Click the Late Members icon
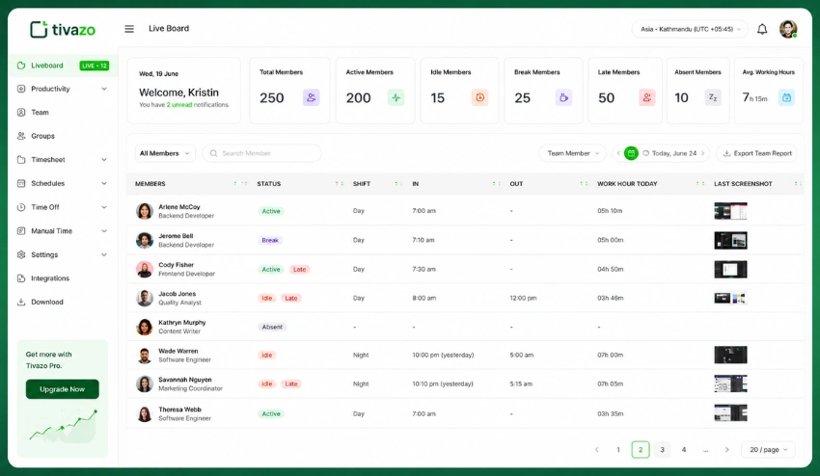The height and width of the screenshot is (476, 820). (x=647, y=97)
